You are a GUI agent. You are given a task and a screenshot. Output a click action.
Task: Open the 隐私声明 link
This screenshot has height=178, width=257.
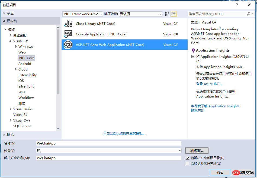pyautogui.click(x=198, y=110)
